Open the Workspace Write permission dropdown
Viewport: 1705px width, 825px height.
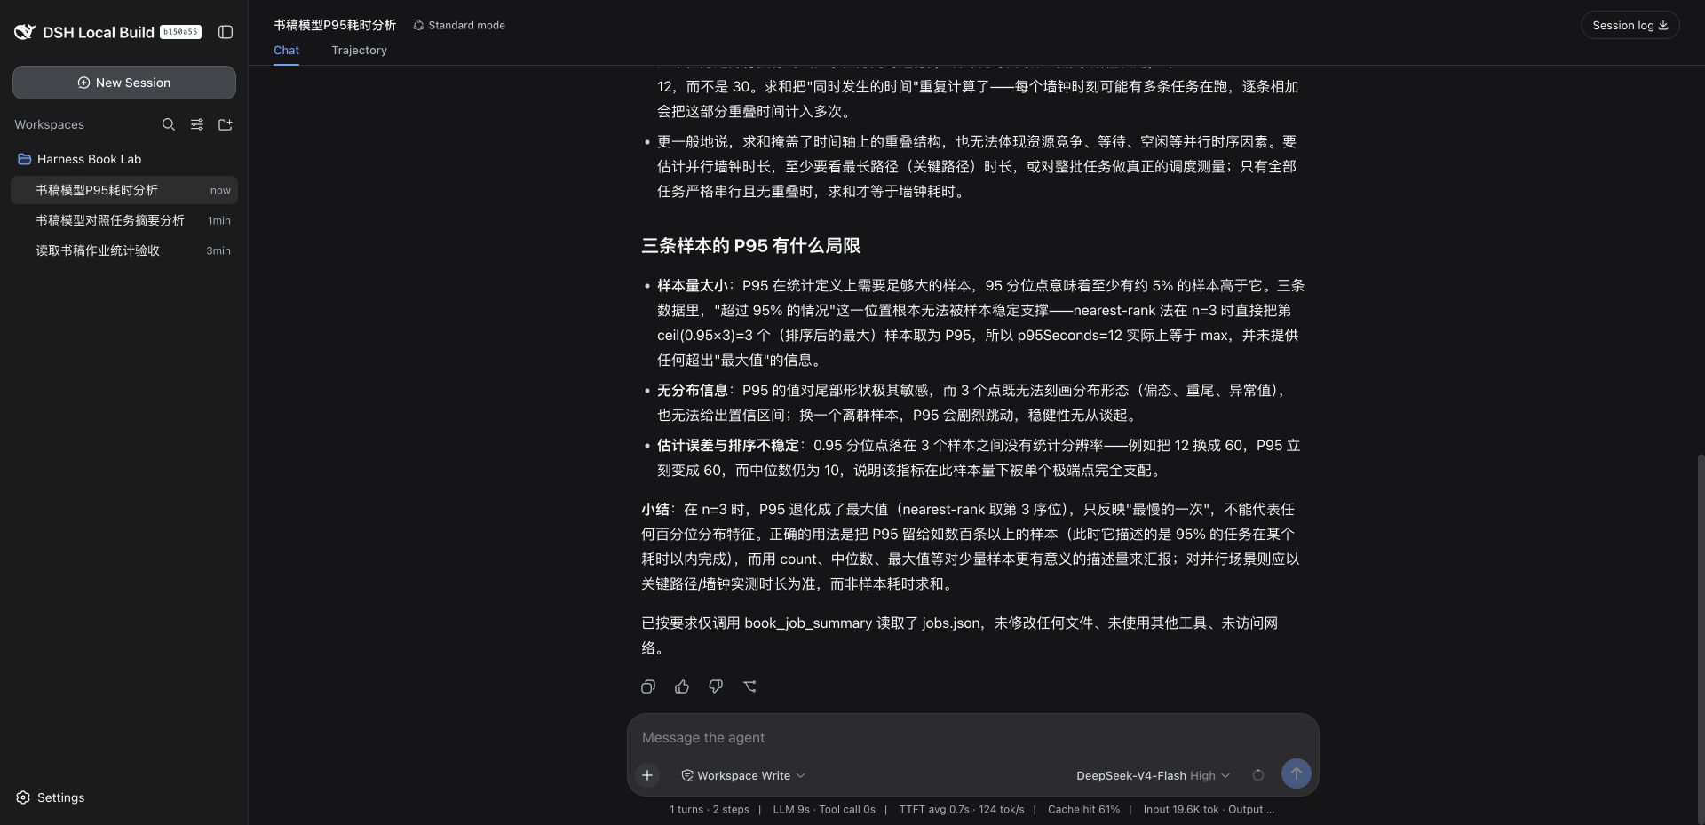(x=743, y=775)
